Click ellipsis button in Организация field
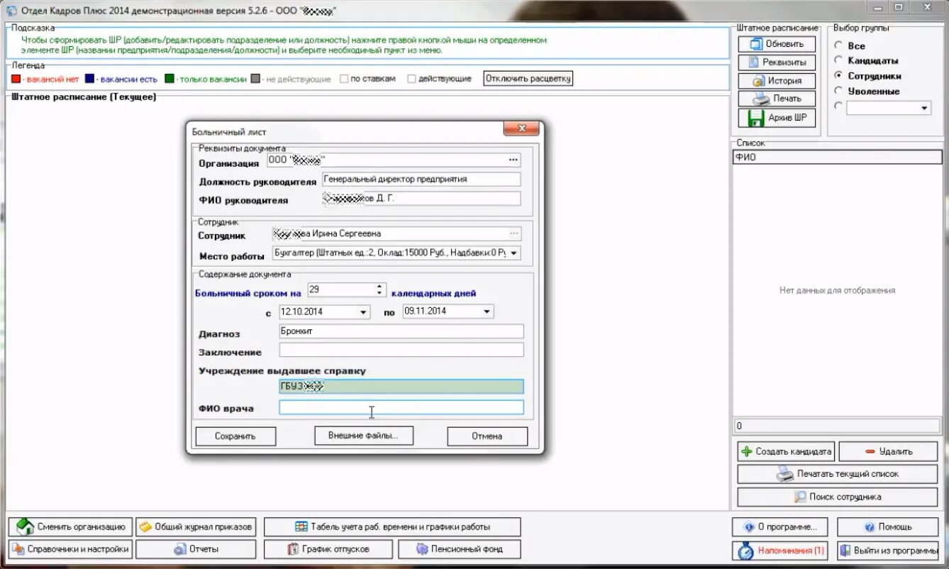The width and height of the screenshot is (949, 569). (514, 160)
